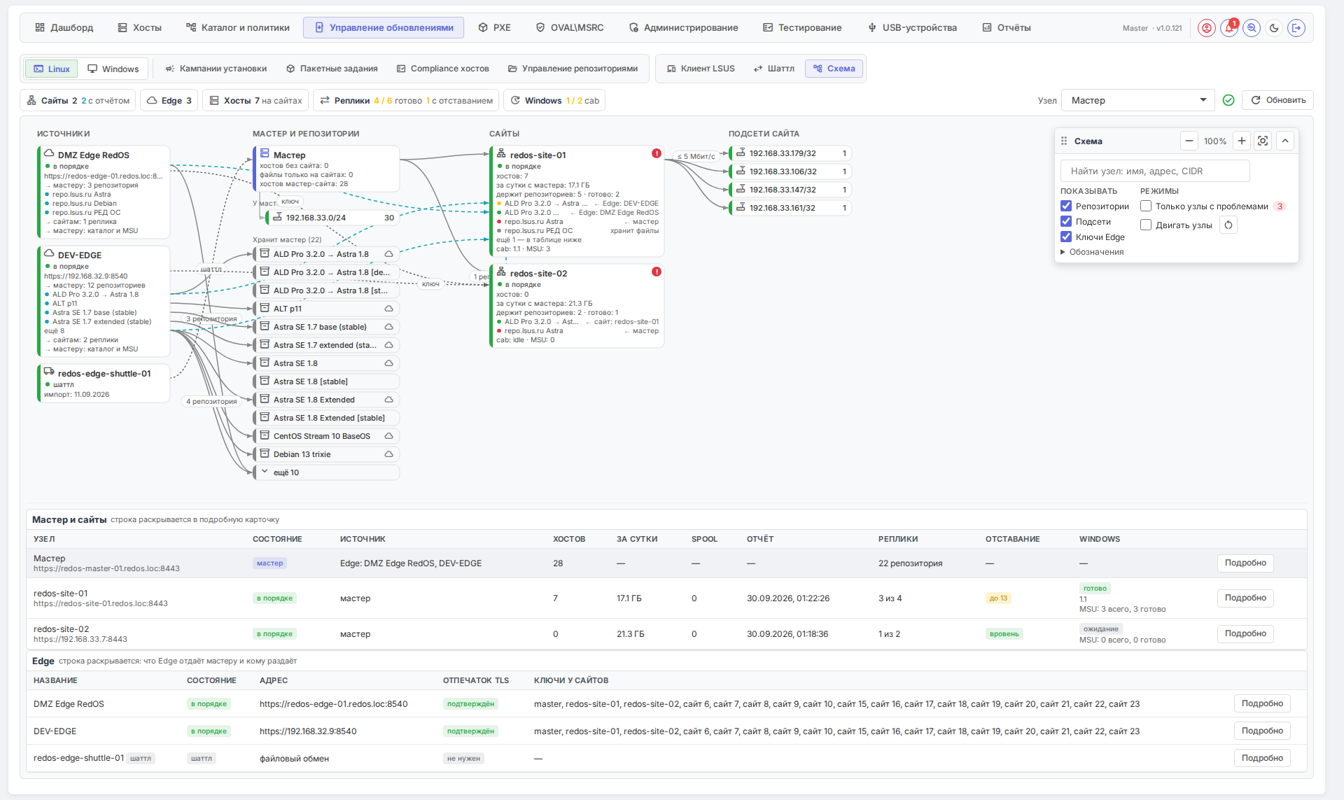This screenshot has height=800, width=1344.
Task: Uncheck the Репозитории checkbox
Action: pyautogui.click(x=1066, y=206)
